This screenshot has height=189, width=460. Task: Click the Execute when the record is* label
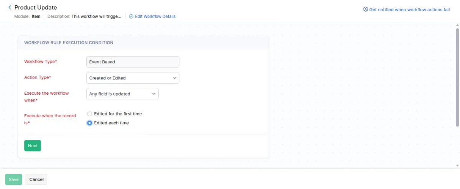(50, 119)
